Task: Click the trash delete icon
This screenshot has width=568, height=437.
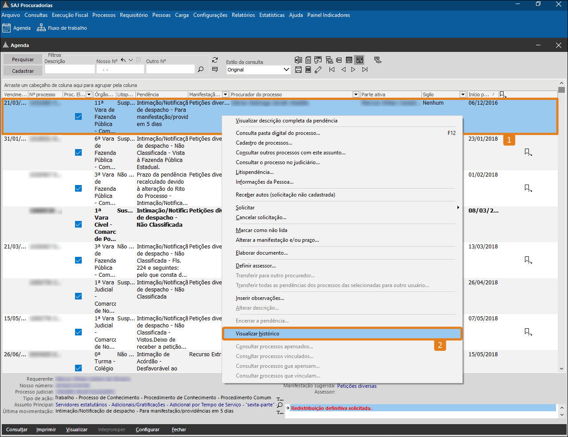Action: tap(308, 70)
